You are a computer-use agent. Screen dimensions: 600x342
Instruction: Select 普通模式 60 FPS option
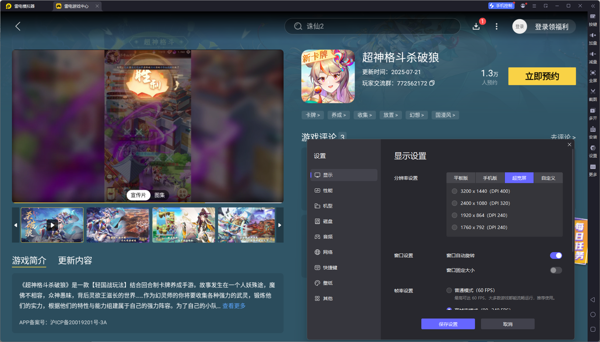click(449, 290)
